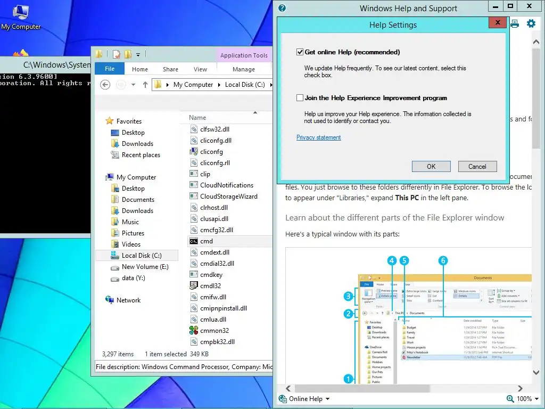Open the Online Help dropdown

(327, 399)
